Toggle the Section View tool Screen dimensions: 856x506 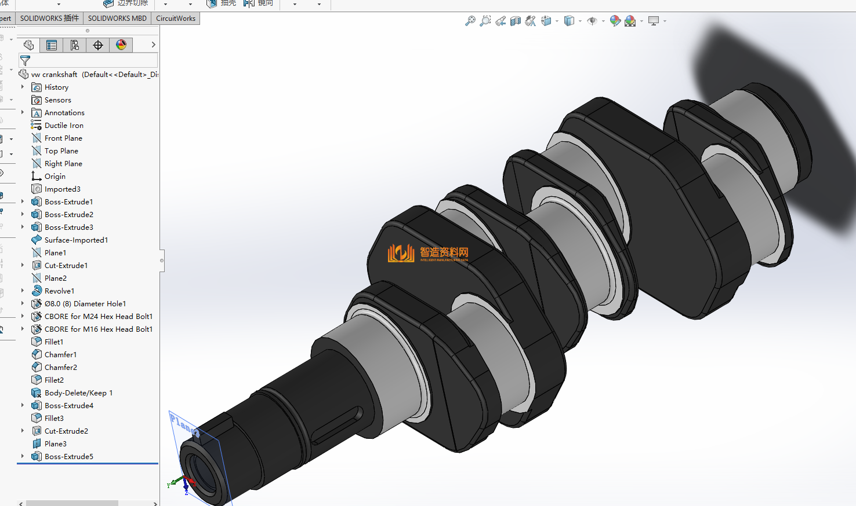click(515, 21)
